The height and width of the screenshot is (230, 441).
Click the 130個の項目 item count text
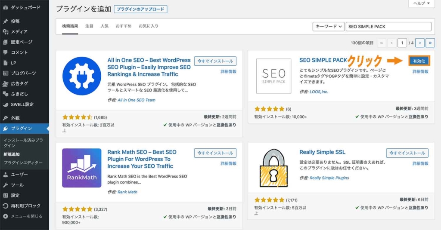[x=362, y=43]
